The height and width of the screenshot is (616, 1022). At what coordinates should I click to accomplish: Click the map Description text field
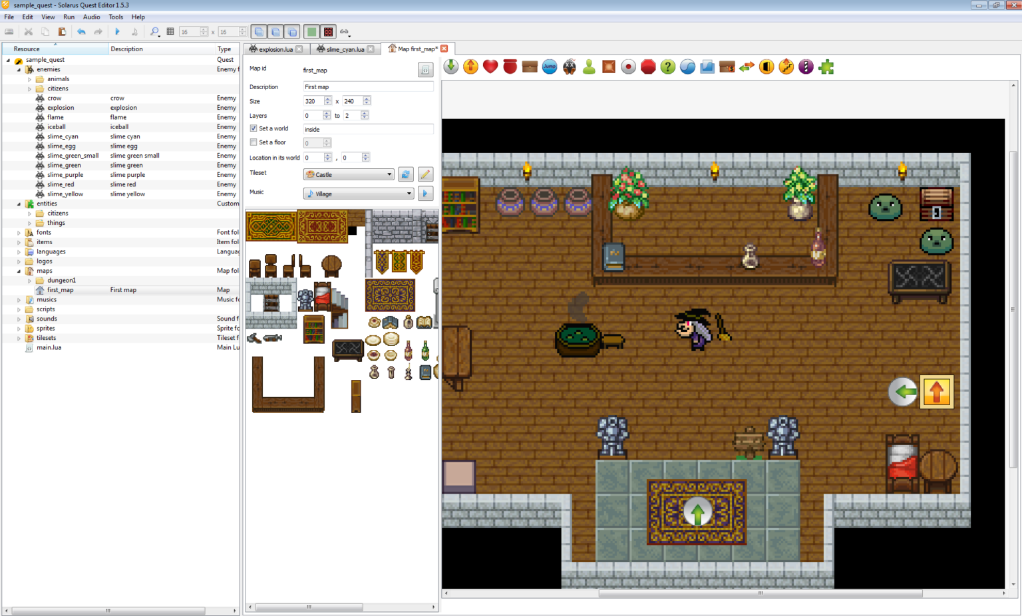pyautogui.click(x=368, y=86)
